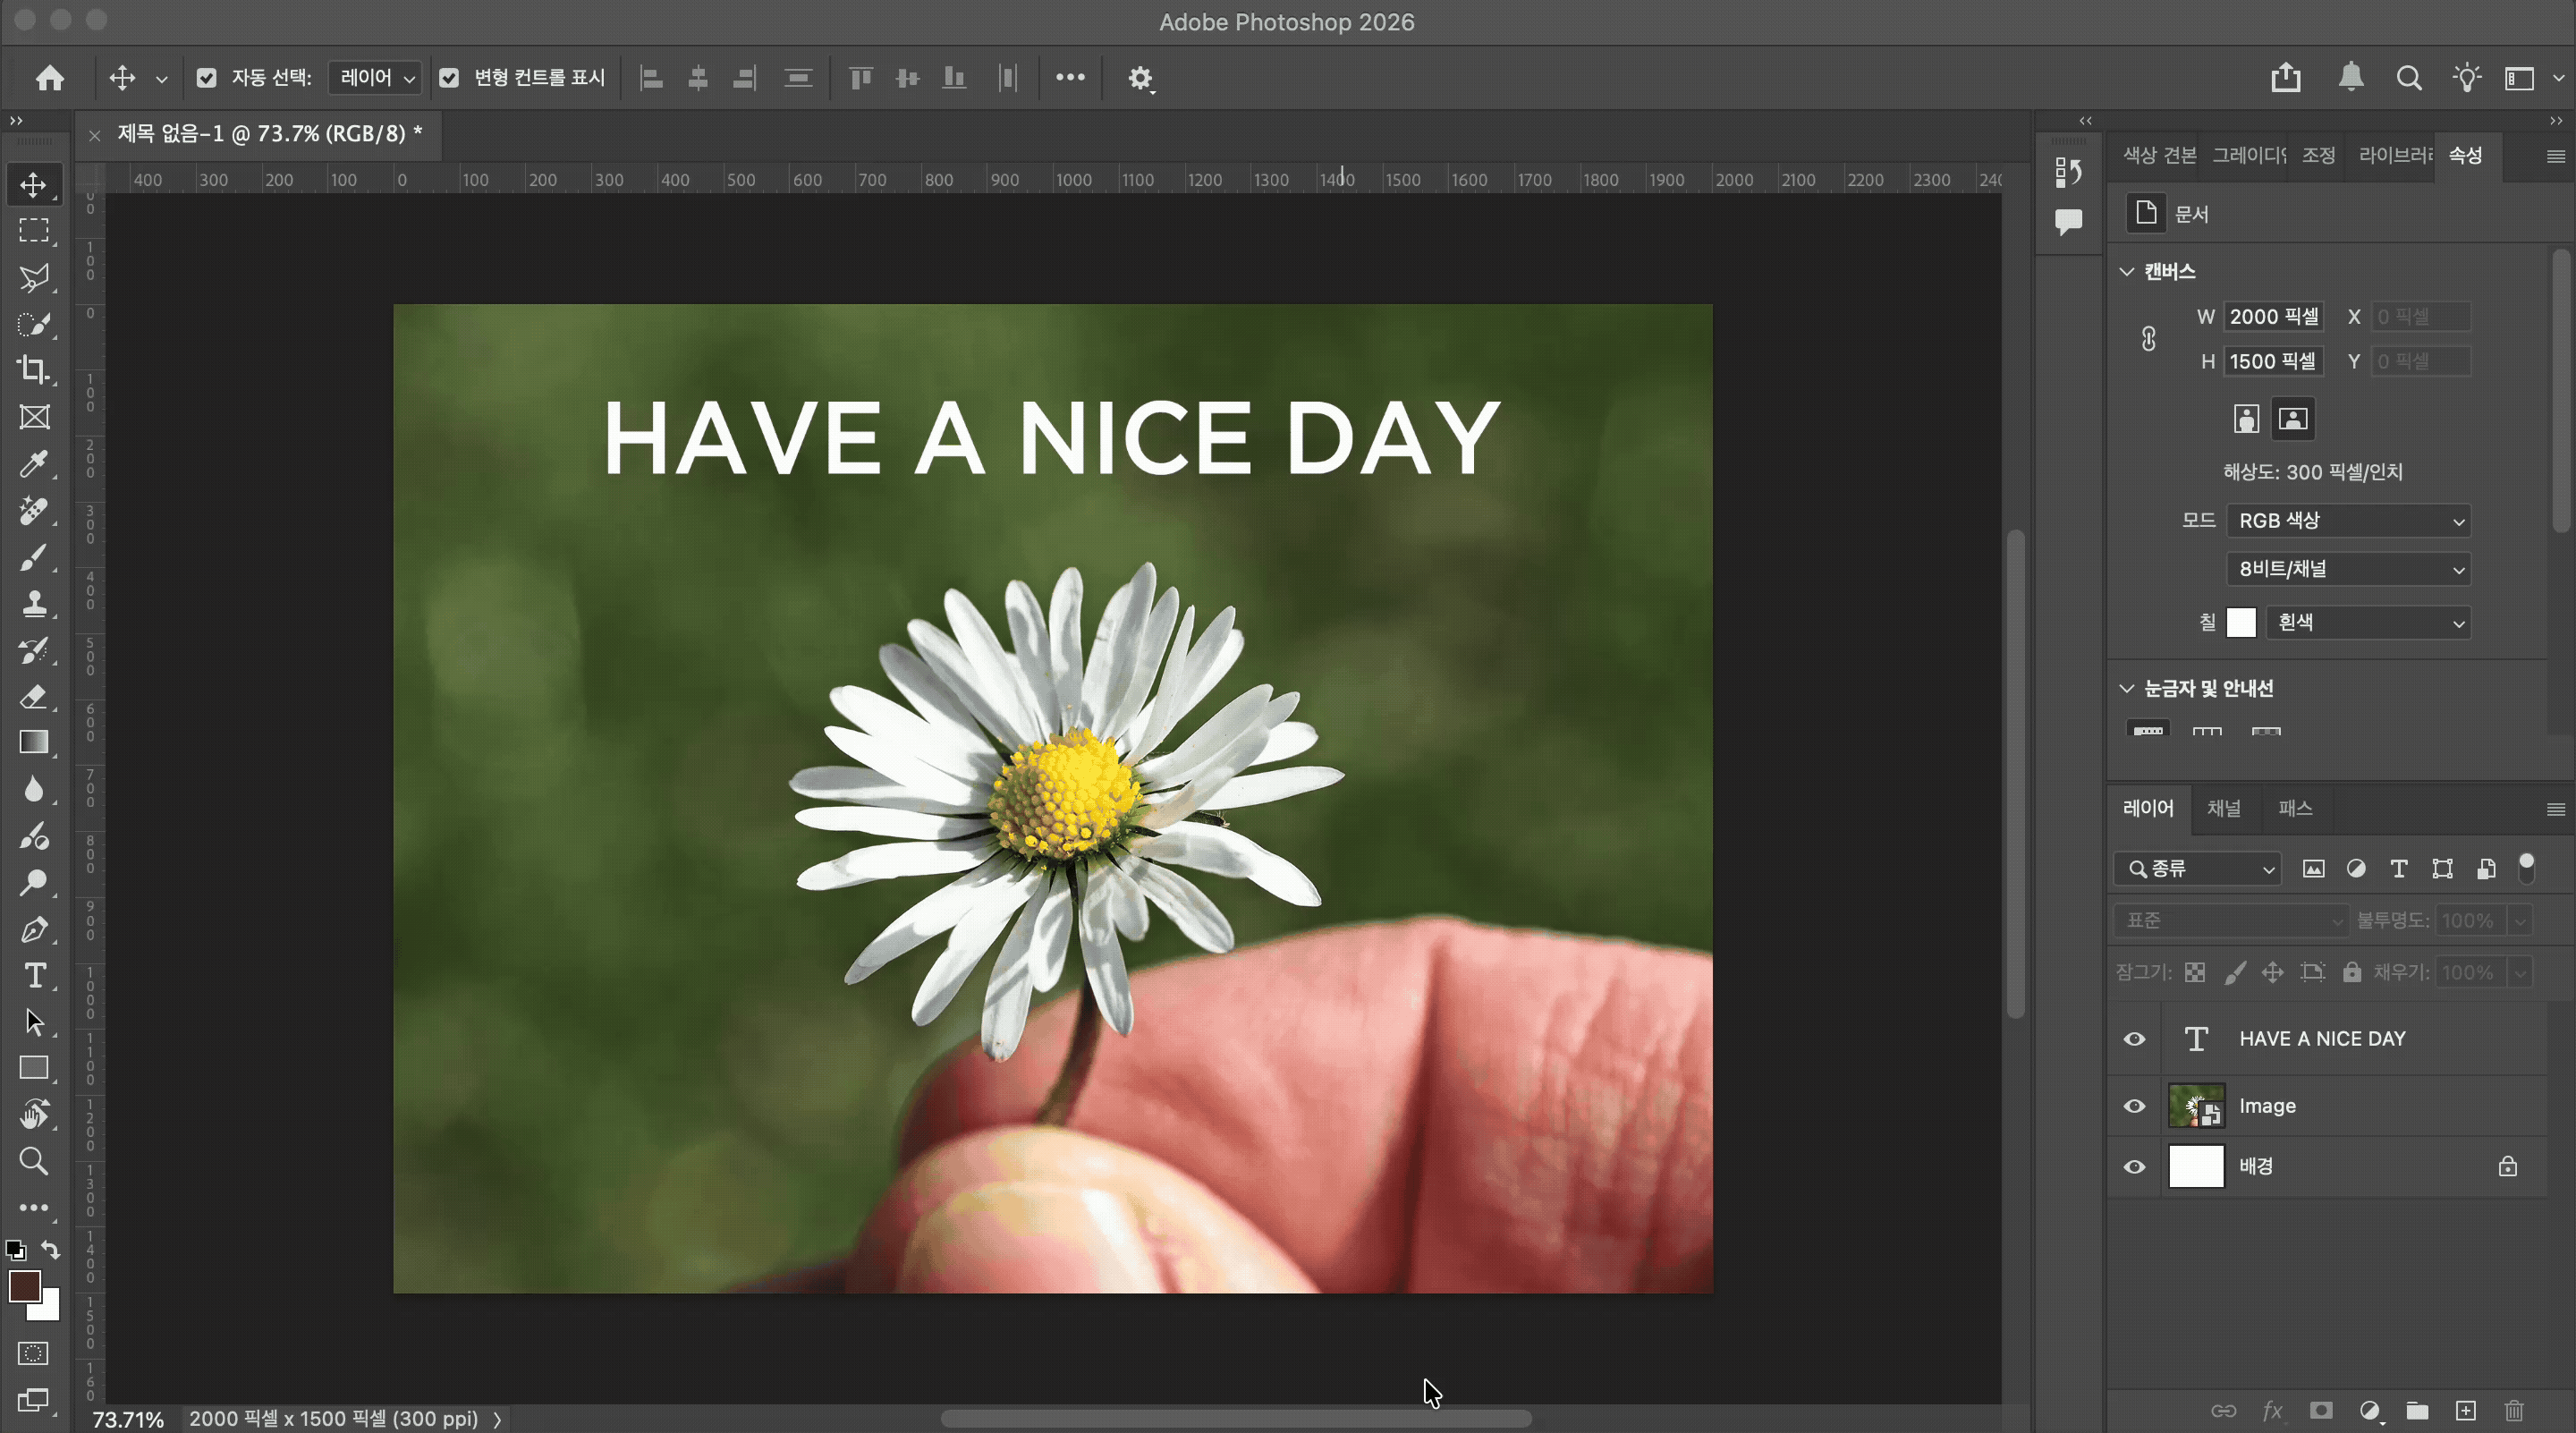
Task: Select the Frame tool
Action: (x=34, y=417)
